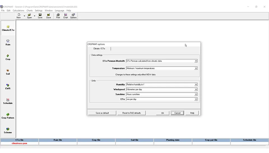Click the Print toolbar icon

coord(58,16)
